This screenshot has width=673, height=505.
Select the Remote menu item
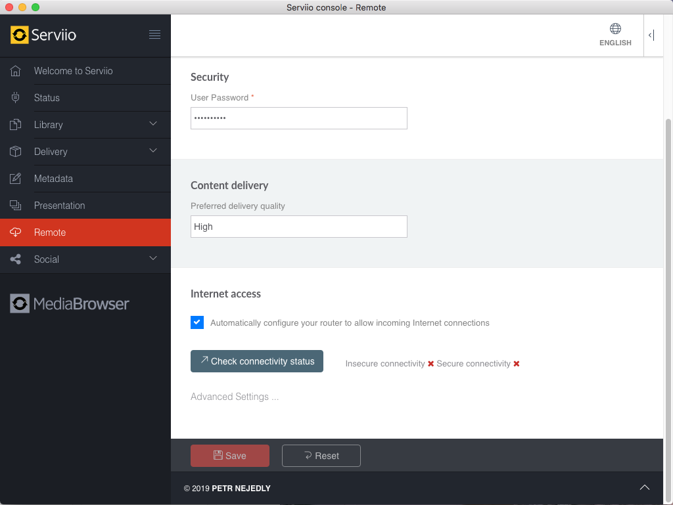50,232
